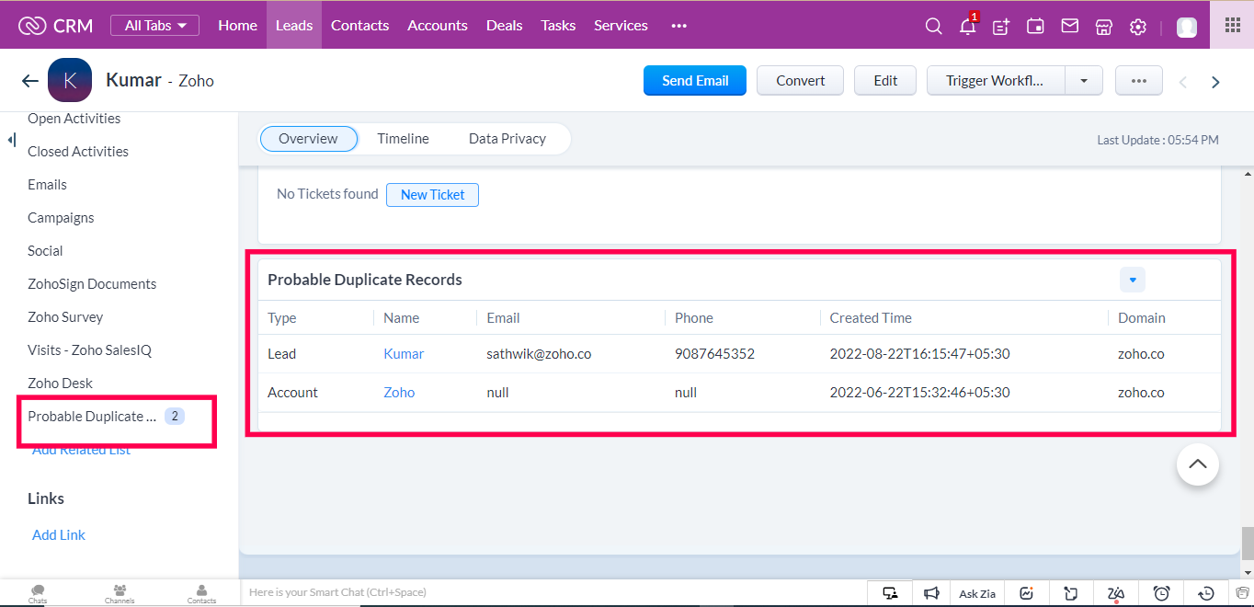Click the Send Email button
Image resolution: width=1254 pixels, height=607 pixels.
(x=695, y=81)
